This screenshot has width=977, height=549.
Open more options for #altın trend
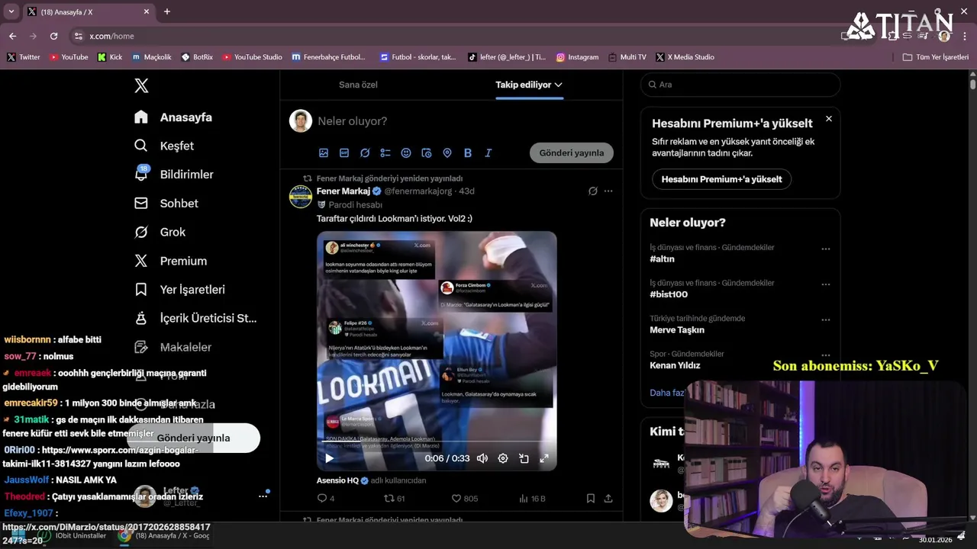[826, 249]
